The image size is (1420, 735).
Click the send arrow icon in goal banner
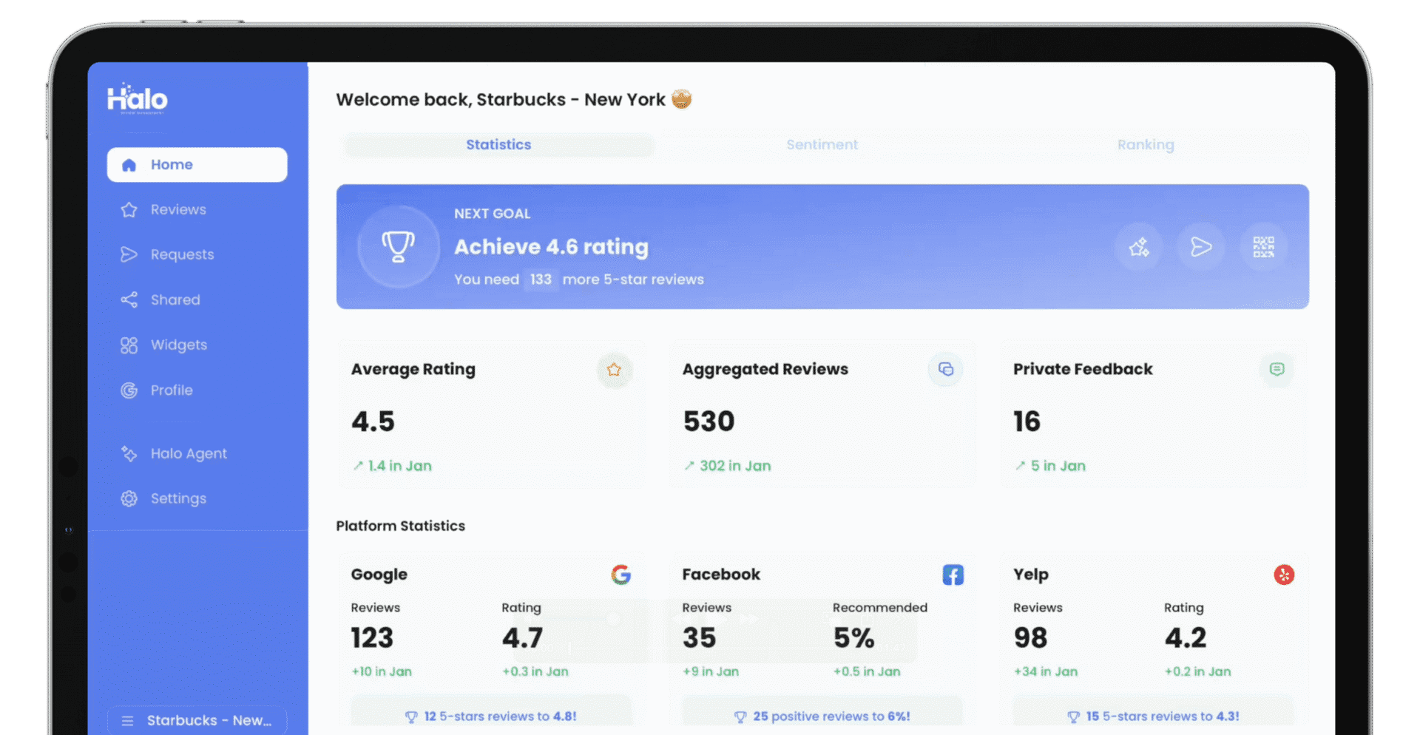point(1201,247)
